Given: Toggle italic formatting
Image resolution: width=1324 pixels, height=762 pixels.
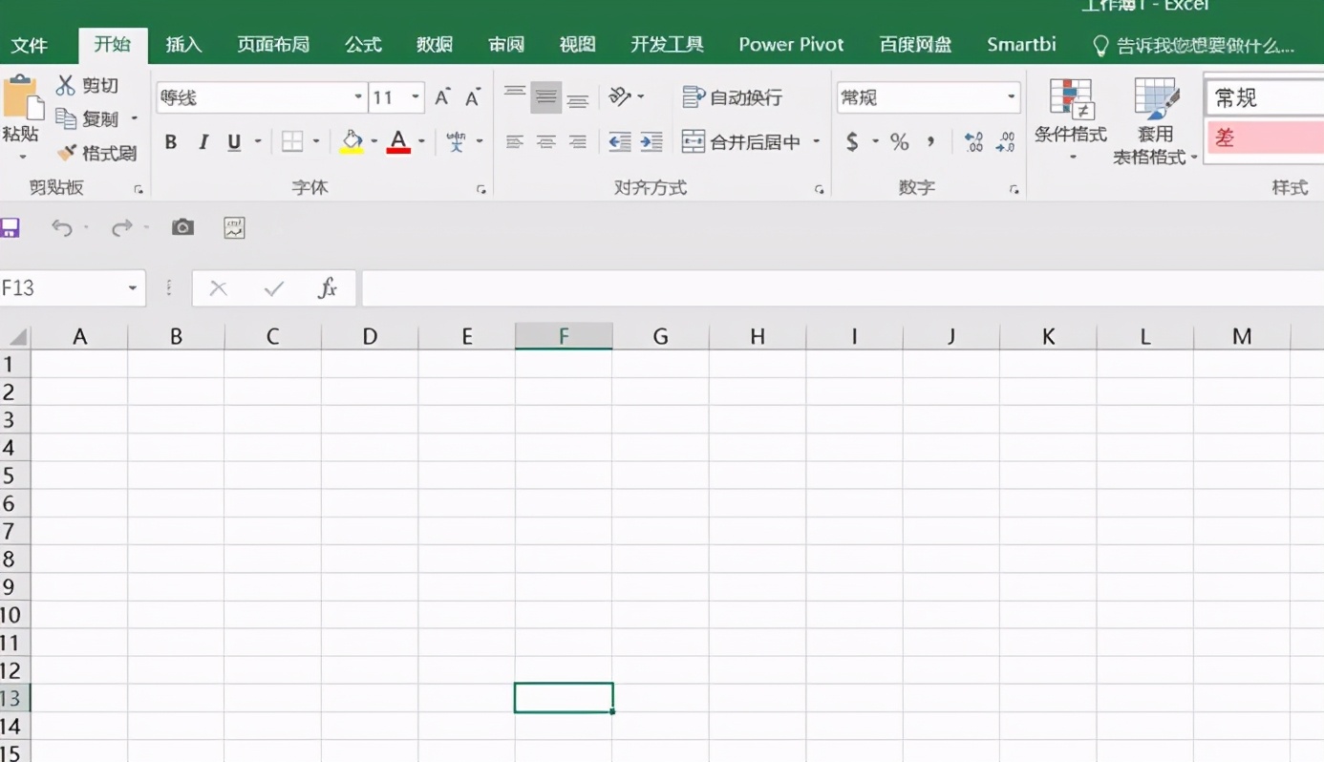Looking at the screenshot, I should 203,141.
